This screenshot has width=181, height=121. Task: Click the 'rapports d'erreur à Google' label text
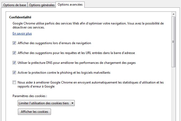36,86
